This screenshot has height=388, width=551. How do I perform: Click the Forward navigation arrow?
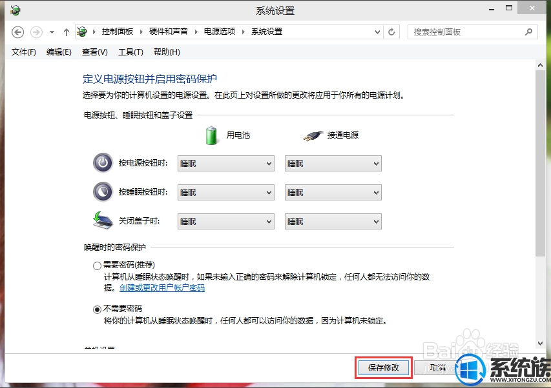coord(36,32)
